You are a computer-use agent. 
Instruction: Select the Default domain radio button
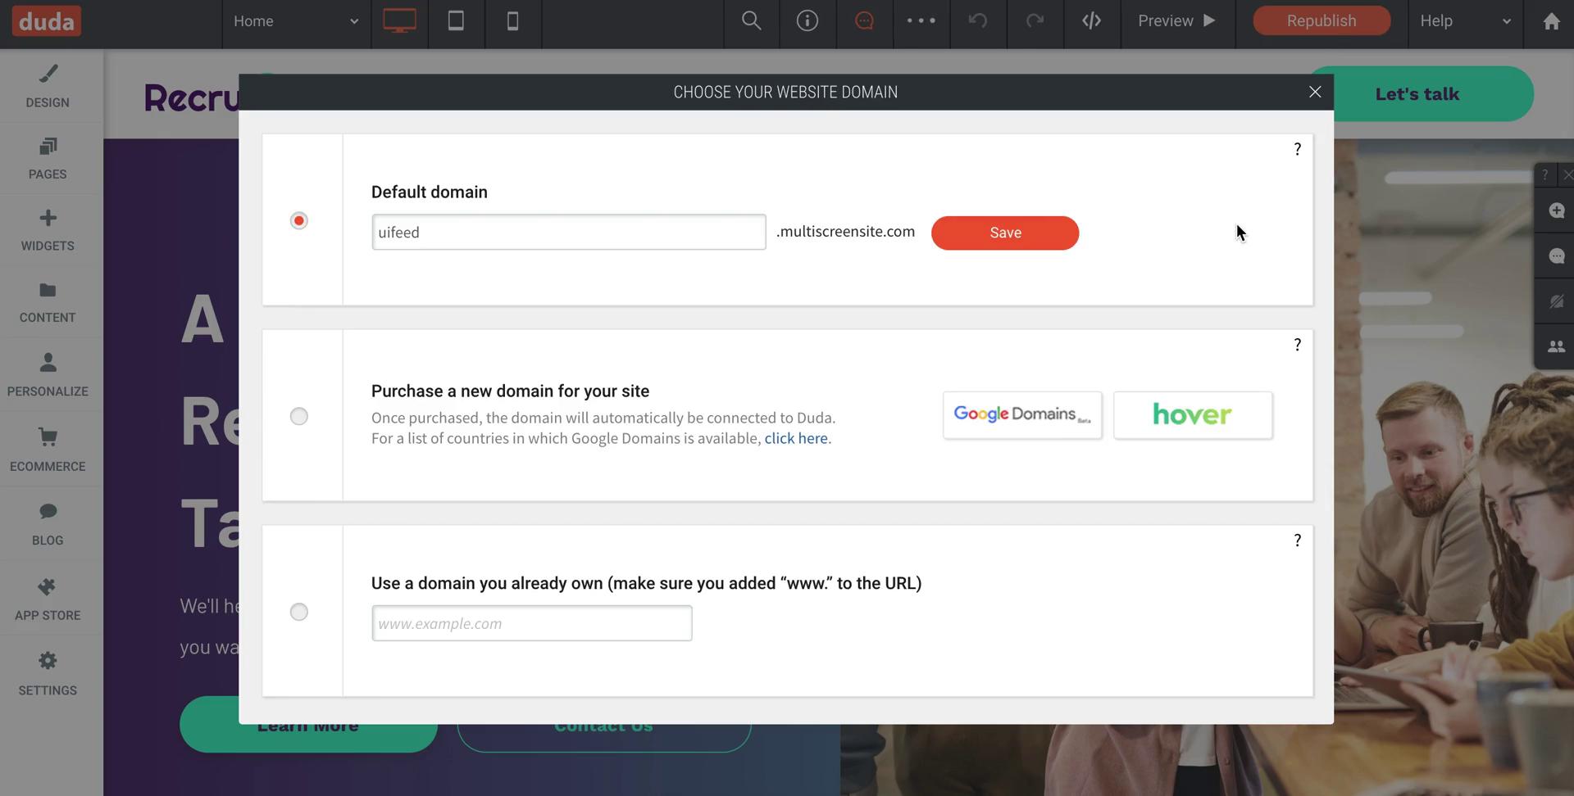298,219
